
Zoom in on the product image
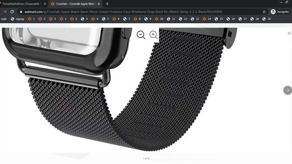[x=153, y=35]
